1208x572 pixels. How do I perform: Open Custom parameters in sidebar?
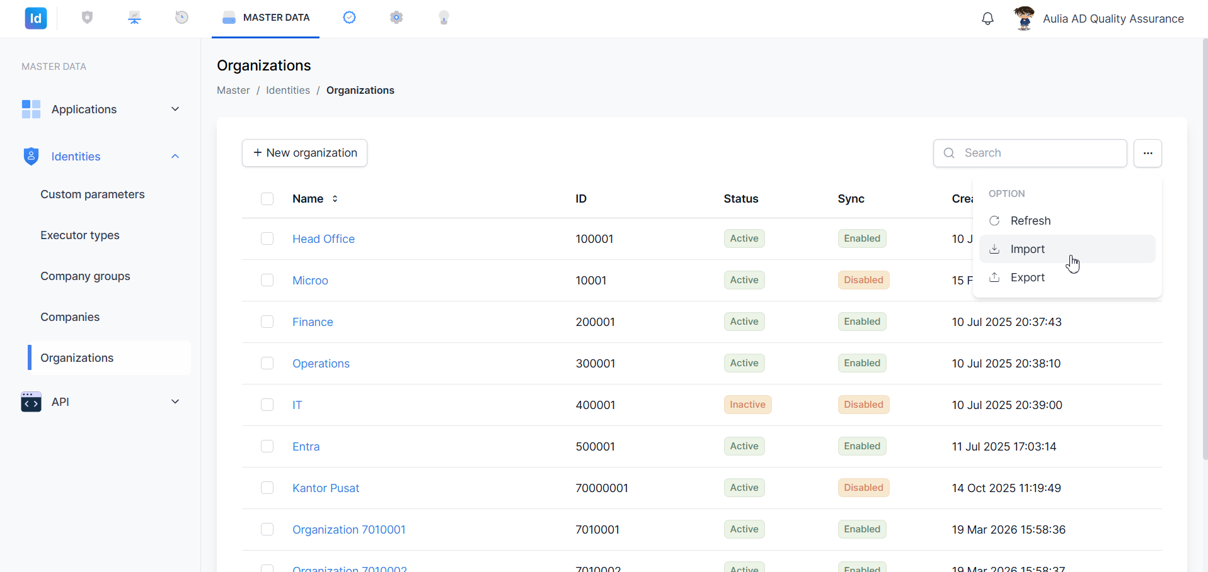coord(93,194)
